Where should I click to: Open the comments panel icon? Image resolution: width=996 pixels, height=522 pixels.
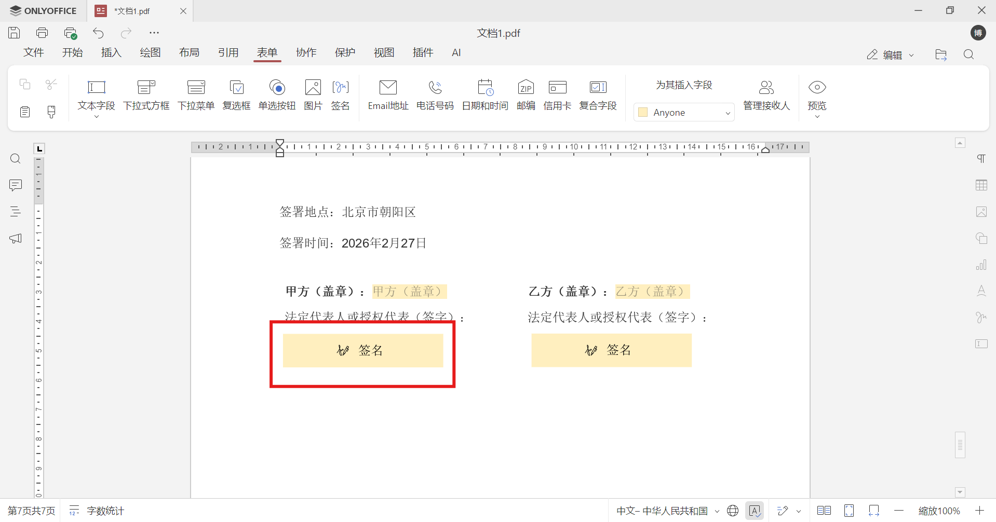15,185
